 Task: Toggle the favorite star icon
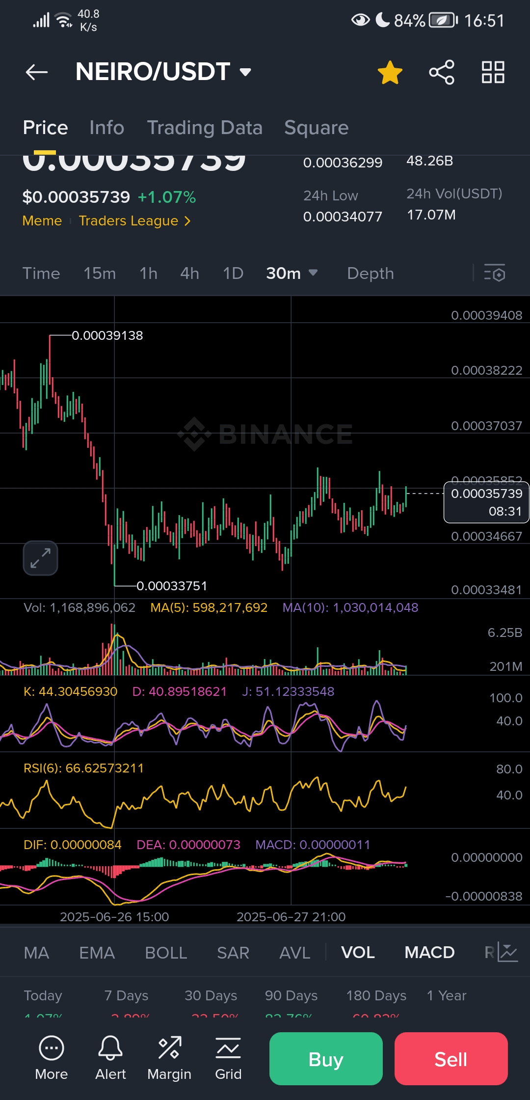click(x=390, y=72)
